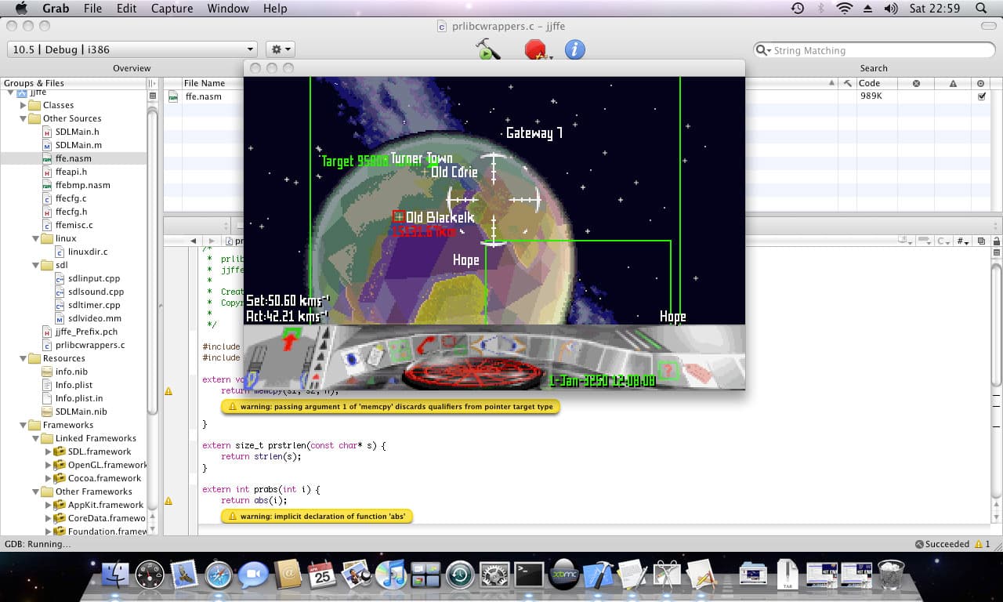
Task: Collapse the sdl folder
Action: point(35,265)
